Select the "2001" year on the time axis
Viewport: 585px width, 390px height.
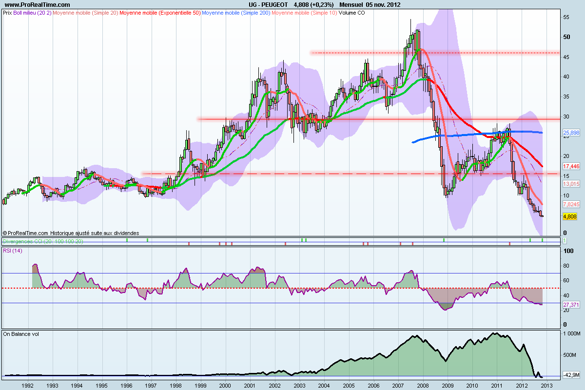[250, 385]
